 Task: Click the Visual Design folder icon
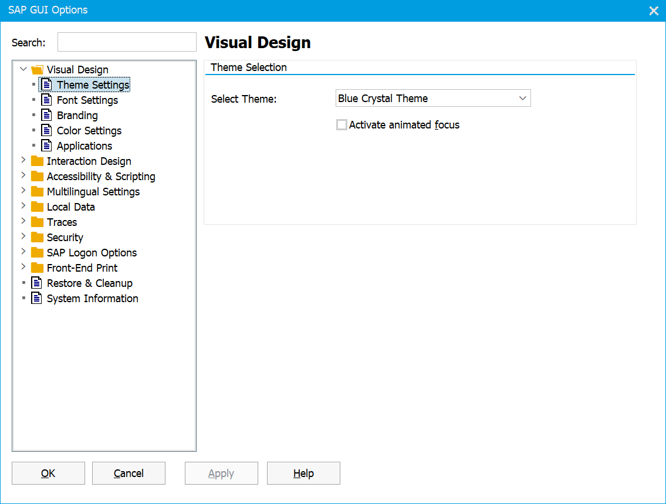[x=37, y=69]
